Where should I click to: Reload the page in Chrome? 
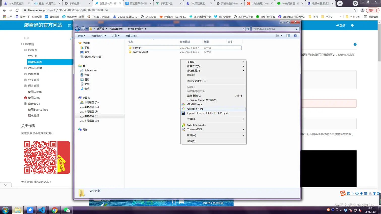point(17,10)
